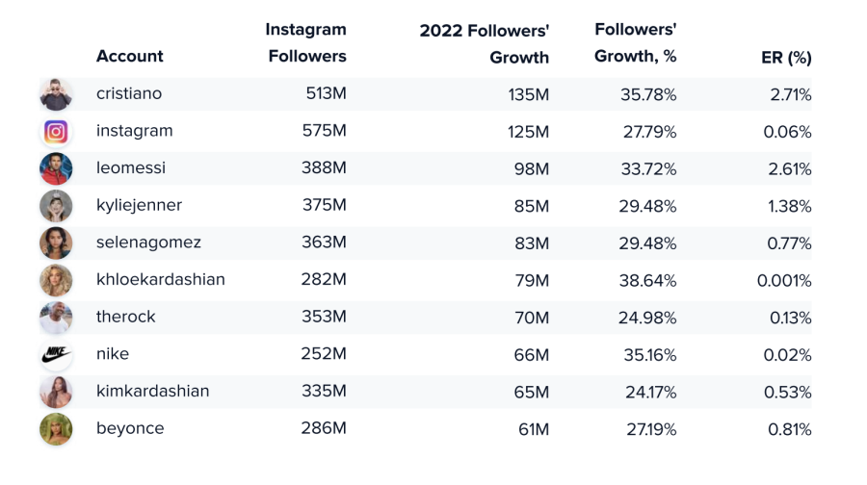Select the therock account name
This screenshot has height=485, width=867.
pos(125,317)
